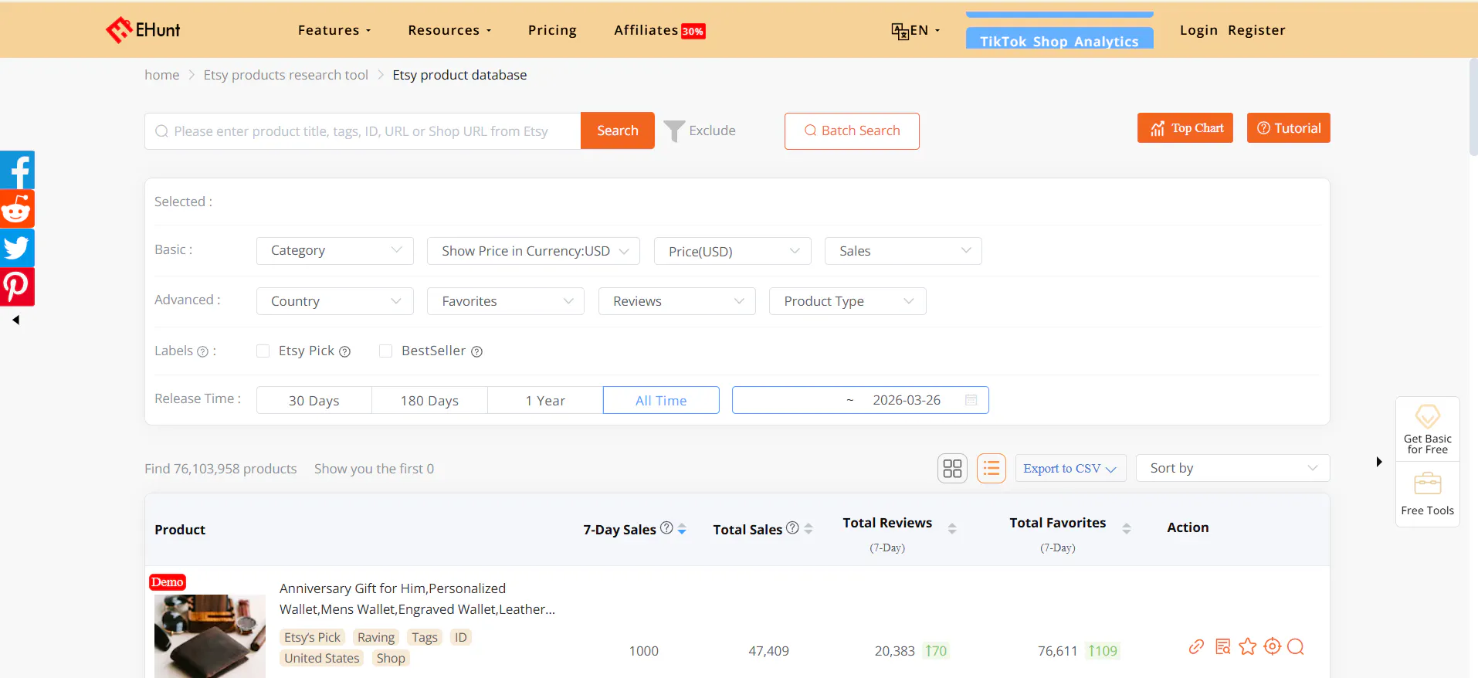Viewport: 1478px width, 678px height.
Task: Click the release date range field
Action: [860, 400]
